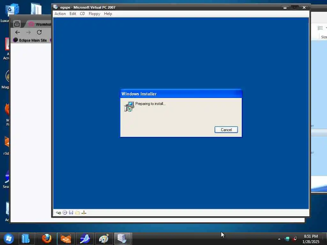
Task: Switch to the Wormhole browser tab
Action: (x=40, y=24)
